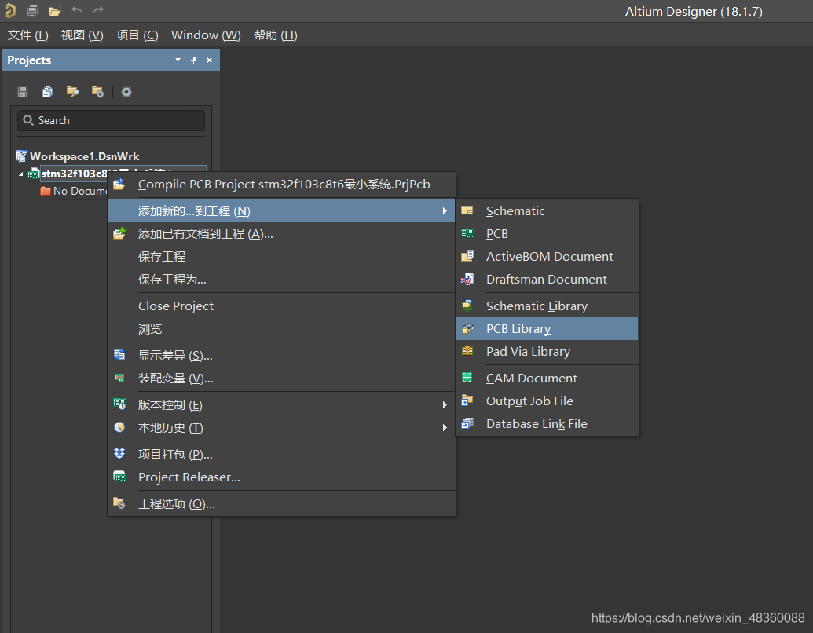Select 添加已有文档到工程 (A)...

coord(281,234)
